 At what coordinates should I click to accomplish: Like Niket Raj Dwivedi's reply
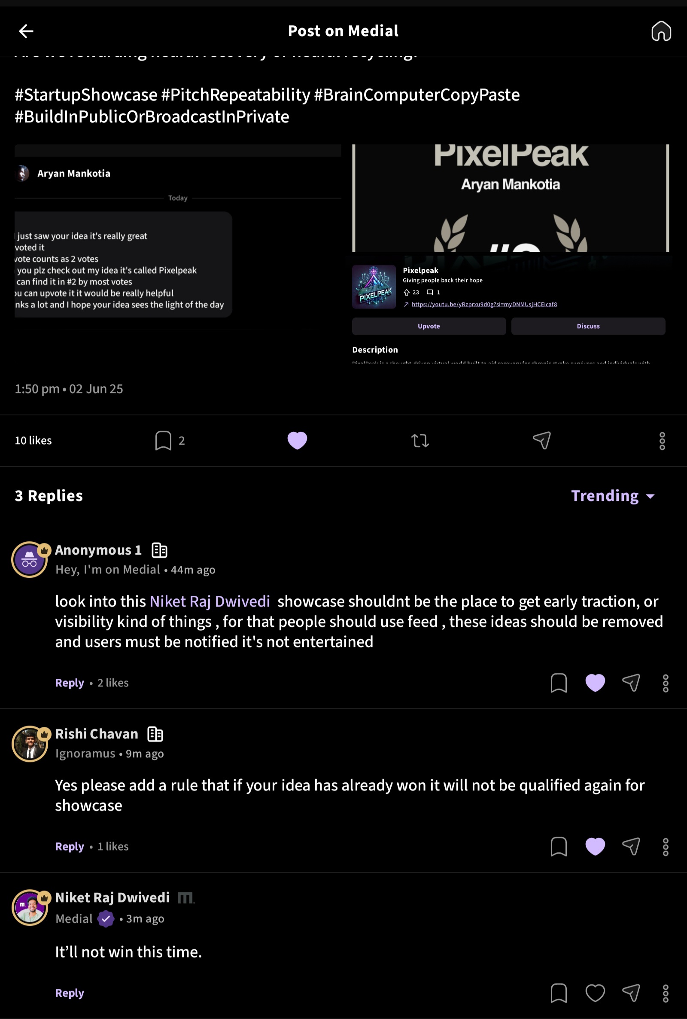(595, 993)
